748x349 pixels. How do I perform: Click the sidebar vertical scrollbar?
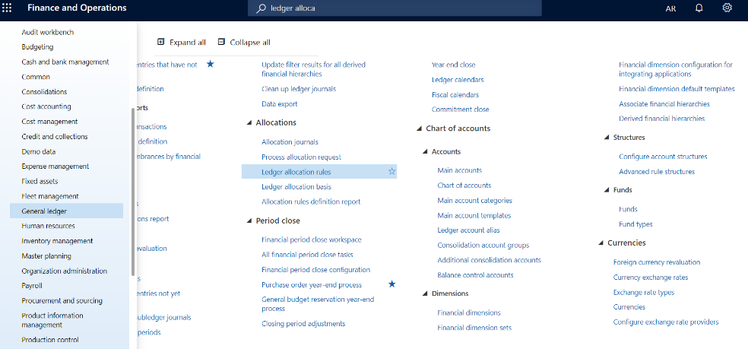134,190
